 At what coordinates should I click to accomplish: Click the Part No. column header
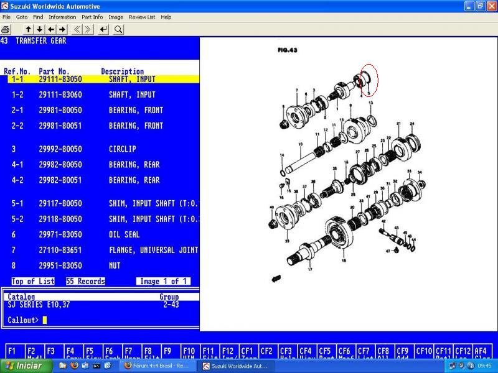(54, 71)
